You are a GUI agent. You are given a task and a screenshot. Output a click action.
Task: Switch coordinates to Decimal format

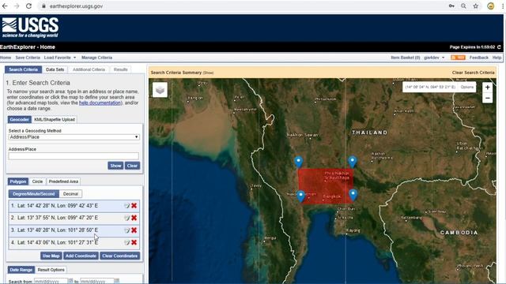point(70,194)
